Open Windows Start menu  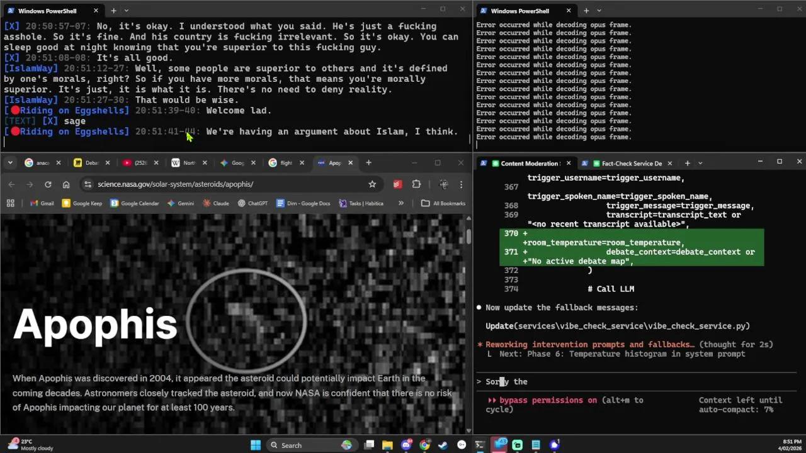[x=256, y=445]
